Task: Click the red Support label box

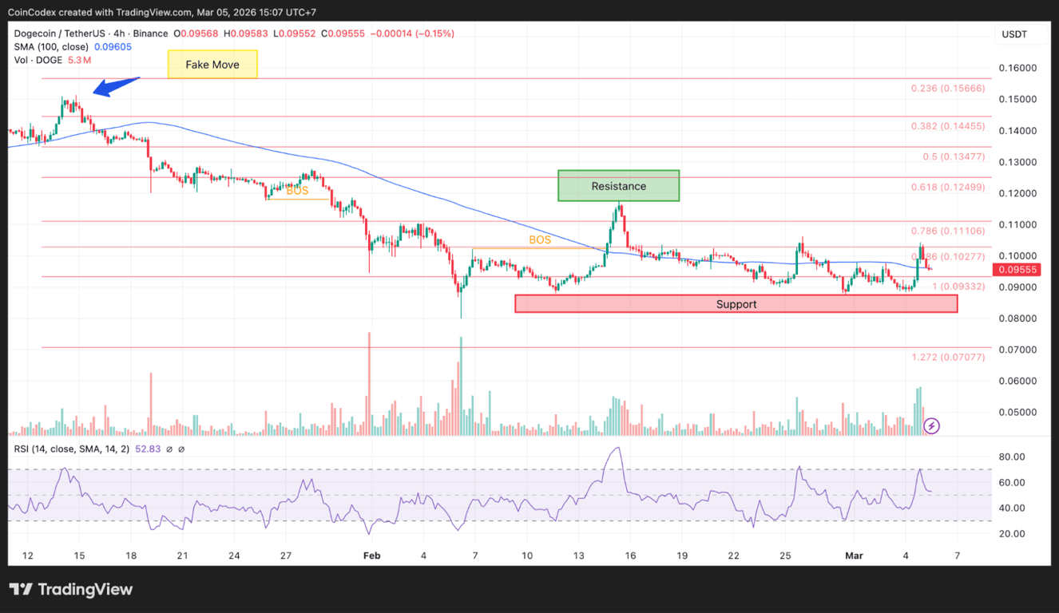Action: click(736, 303)
